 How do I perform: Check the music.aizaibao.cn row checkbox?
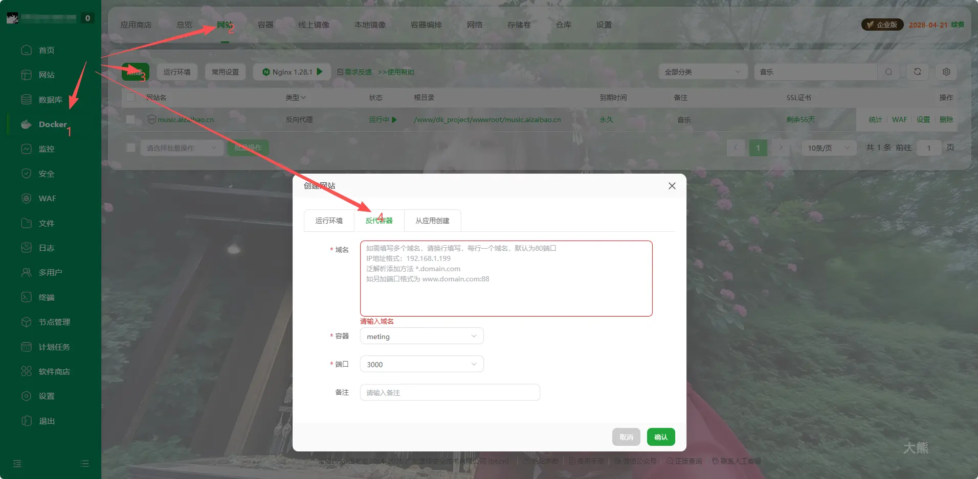(131, 119)
